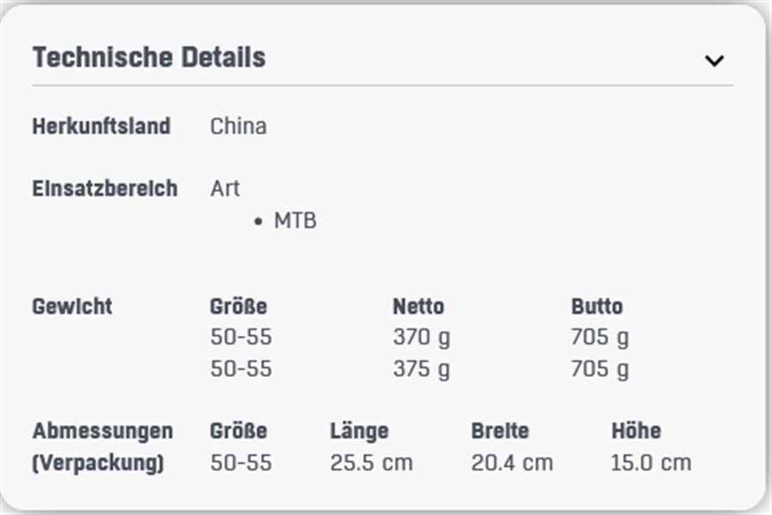Click the Technische Details heading
772x515 pixels.
148,57
